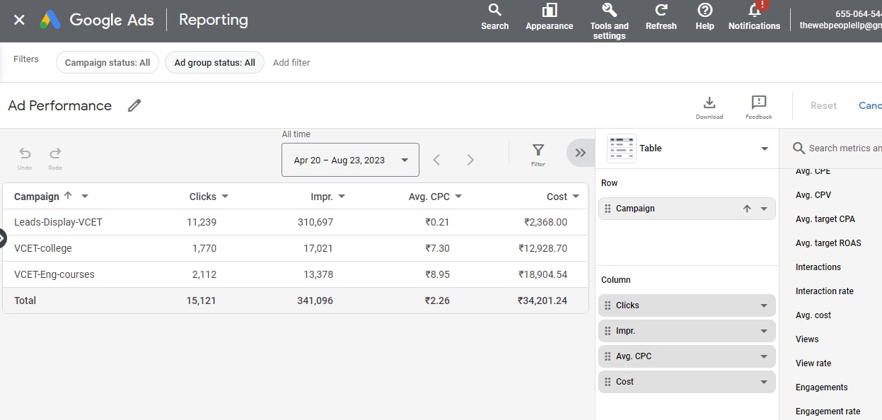Toggle sort arrow in Campaign row chip
This screenshot has width=882, height=420.
(x=747, y=209)
